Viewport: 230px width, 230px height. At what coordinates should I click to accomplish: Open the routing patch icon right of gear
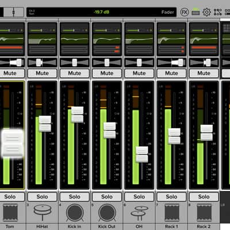[218, 12]
